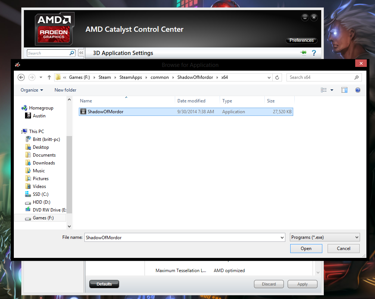Change the file view layout
375x299 pixels.
(323, 90)
